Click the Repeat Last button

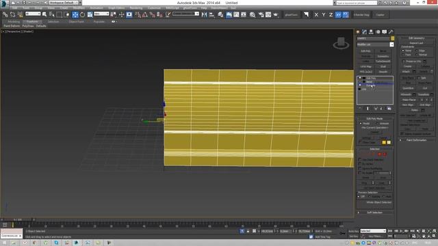point(417,43)
